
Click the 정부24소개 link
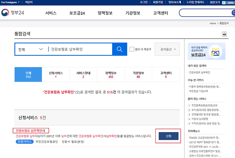pyautogui.click(x=174, y=2)
